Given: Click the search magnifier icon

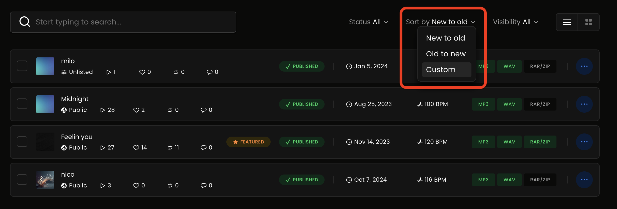Looking at the screenshot, I should (25, 22).
